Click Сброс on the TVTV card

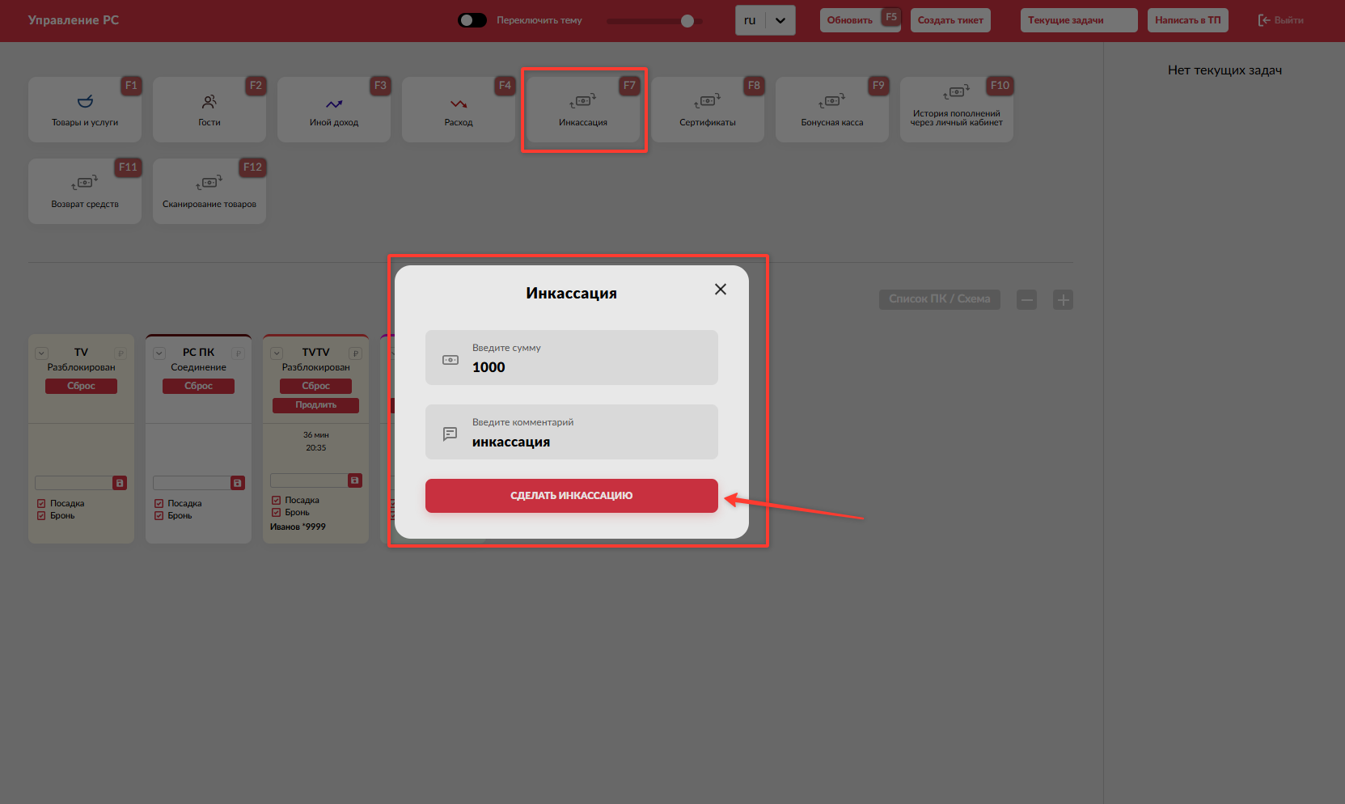point(315,386)
